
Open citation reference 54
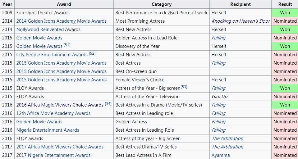pos(108,104)
